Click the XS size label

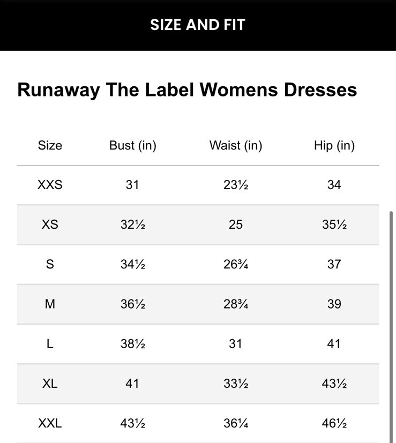tap(50, 224)
